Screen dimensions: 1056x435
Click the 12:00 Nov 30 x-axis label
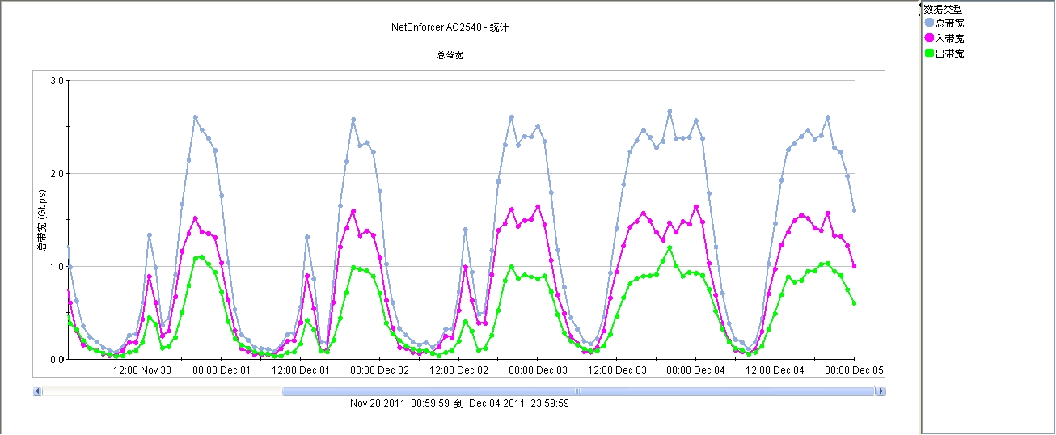142,370
